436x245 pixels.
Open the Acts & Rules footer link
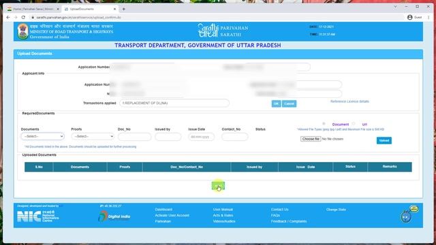click(223, 215)
